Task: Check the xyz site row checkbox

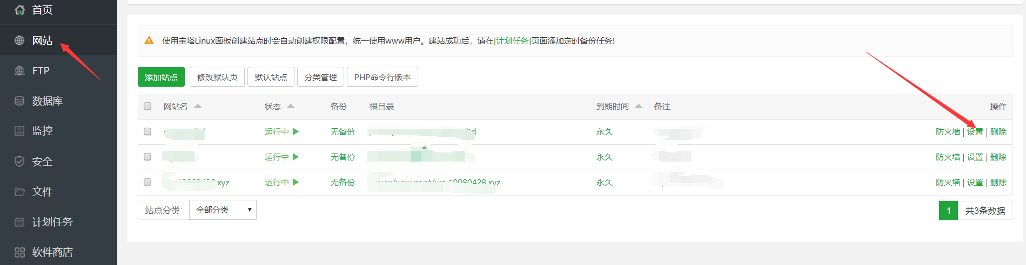Action: point(147,182)
